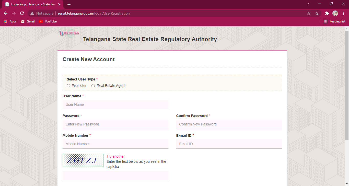This screenshot has width=349, height=186.
Task: Open the Reading list panel
Action: tap(334, 21)
